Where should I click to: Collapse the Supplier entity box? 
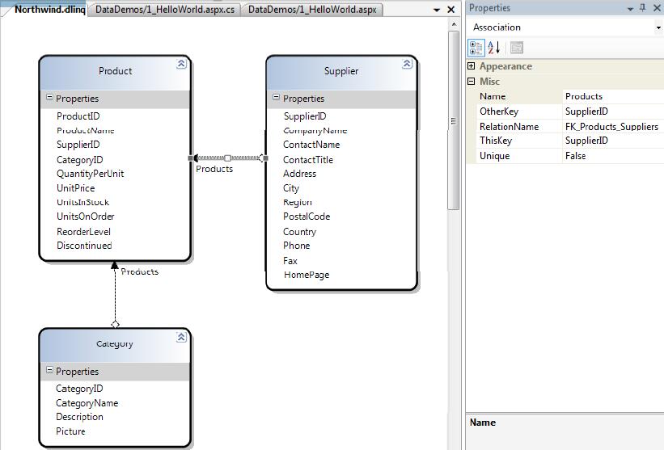(x=407, y=64)
